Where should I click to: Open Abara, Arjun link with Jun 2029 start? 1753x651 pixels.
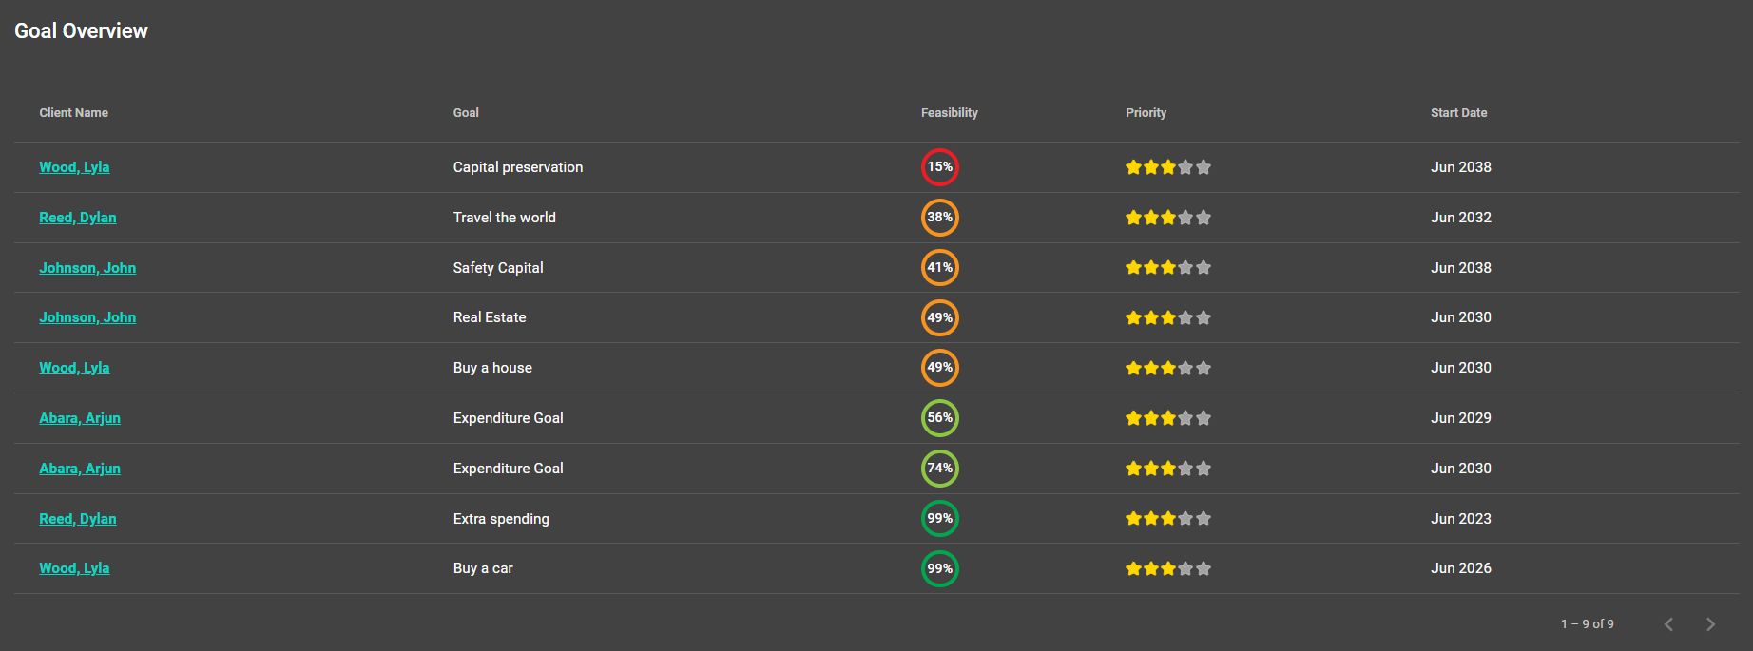(80, 418)
